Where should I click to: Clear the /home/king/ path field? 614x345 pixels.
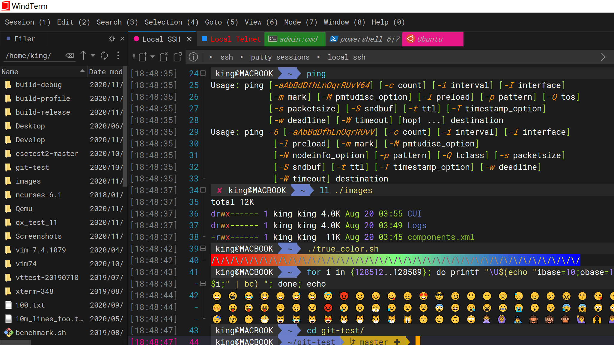(70, 56)
